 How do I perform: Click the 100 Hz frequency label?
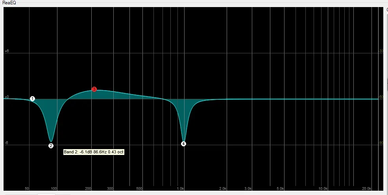(54, 189)
